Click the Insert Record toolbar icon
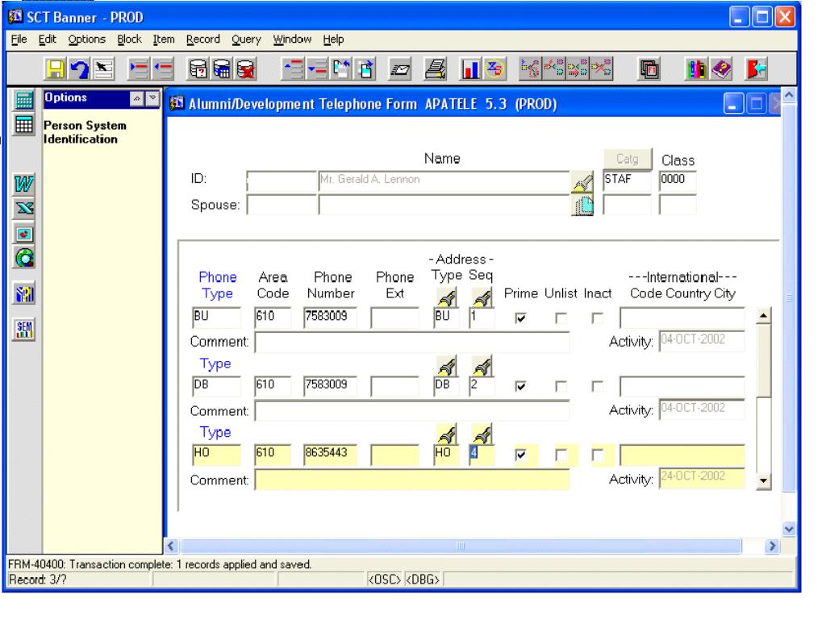The image size is (826, 619). (139, 69)
